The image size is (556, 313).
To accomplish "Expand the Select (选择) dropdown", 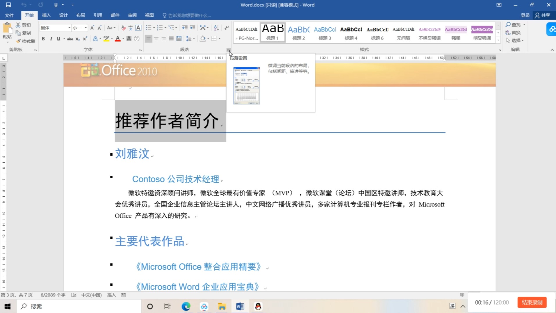I will tap(515, 40).
